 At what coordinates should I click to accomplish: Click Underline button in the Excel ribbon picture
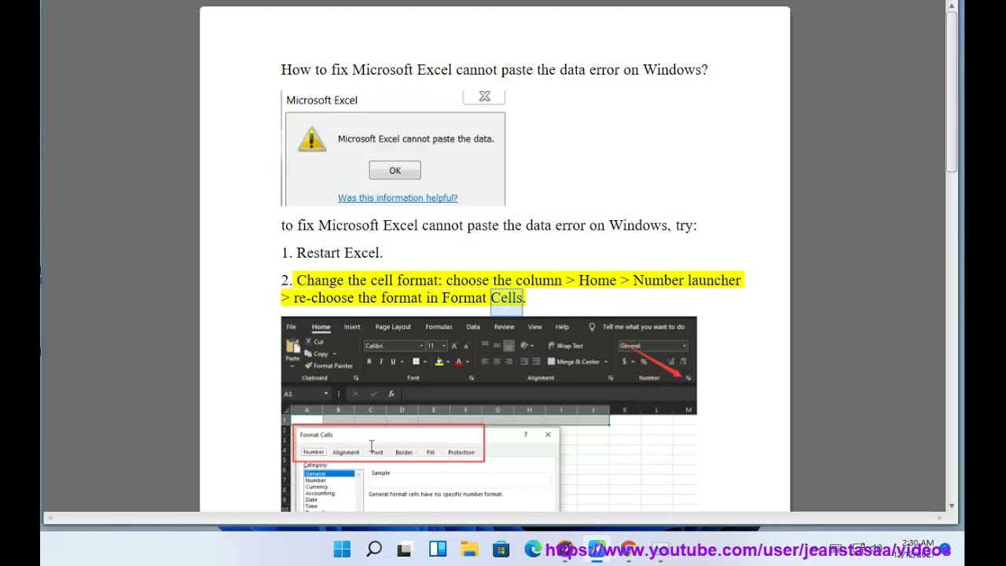pos(393,362)
